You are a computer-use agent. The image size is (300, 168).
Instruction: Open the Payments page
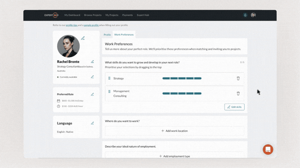click(127, 15)
